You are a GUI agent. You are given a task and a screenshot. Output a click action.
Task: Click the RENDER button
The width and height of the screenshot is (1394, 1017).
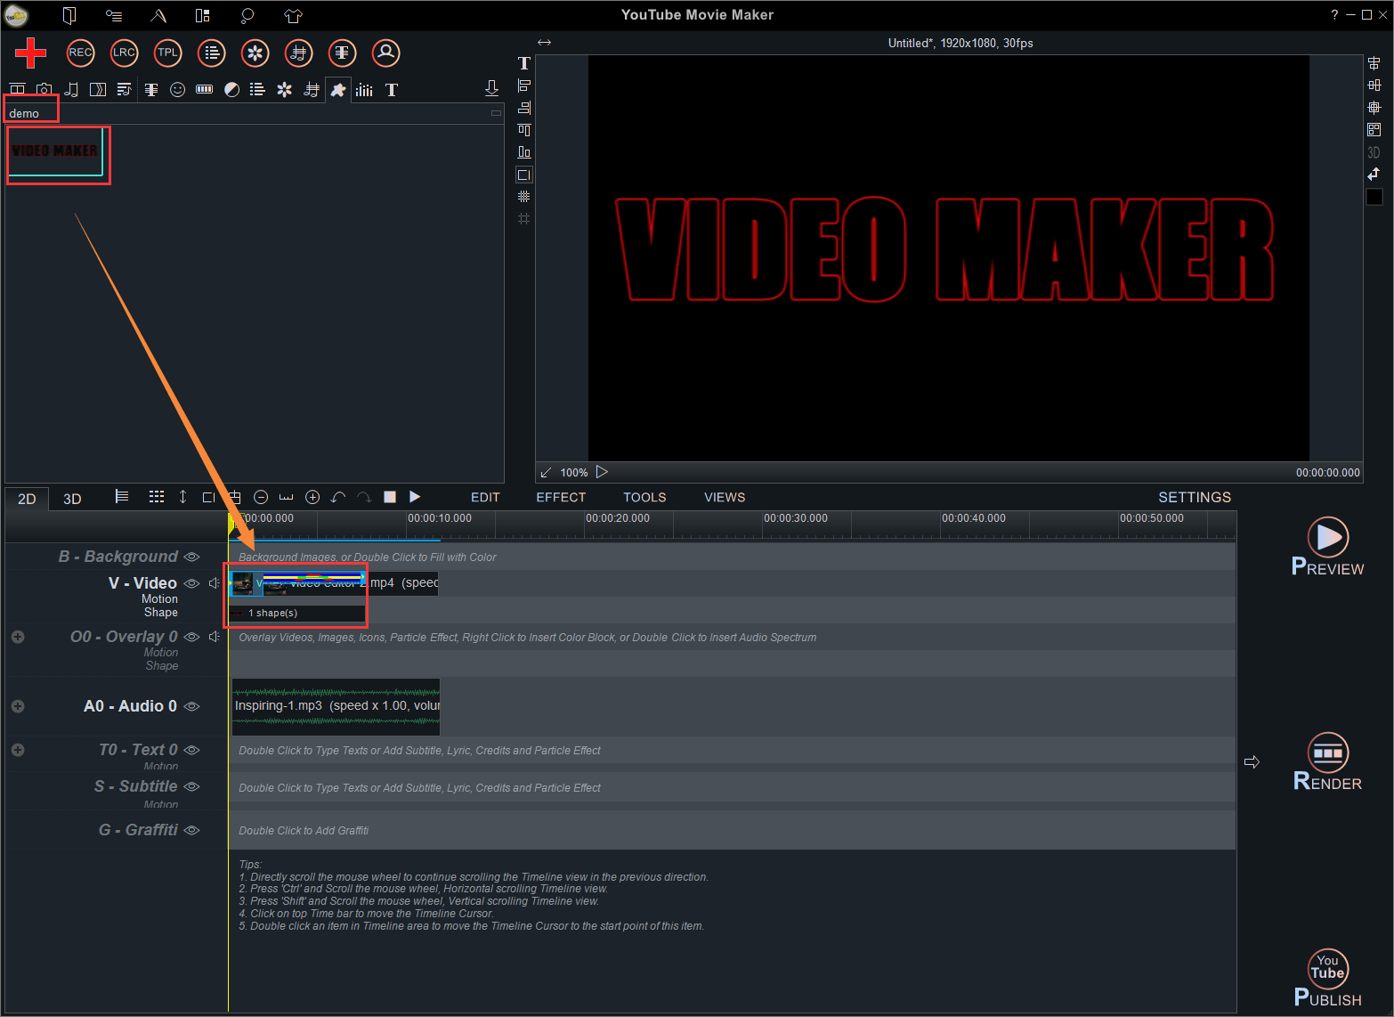pyautogui.click(x=1327, y=762)
